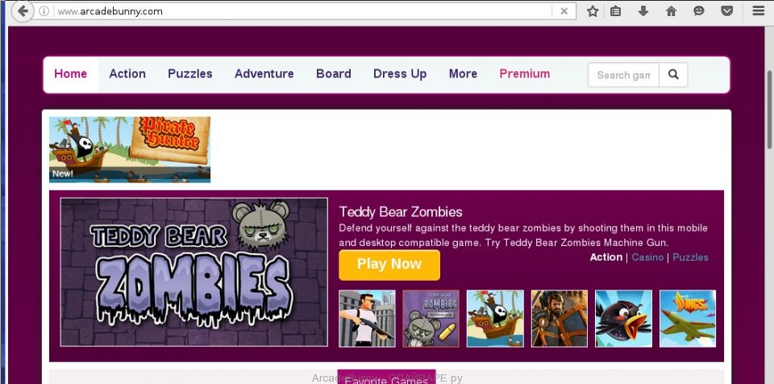Open the Premium section
The image size is (774, 384).
(525, 73)
